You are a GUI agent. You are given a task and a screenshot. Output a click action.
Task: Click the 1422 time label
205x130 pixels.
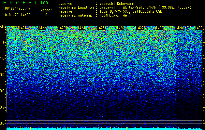(42, 28)
